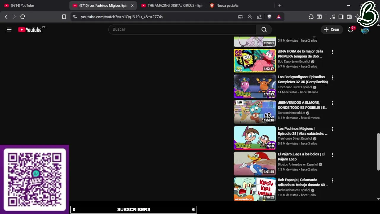Open the Brave Wallet icon
Screen dimensions: 380x214
point(349,17)
